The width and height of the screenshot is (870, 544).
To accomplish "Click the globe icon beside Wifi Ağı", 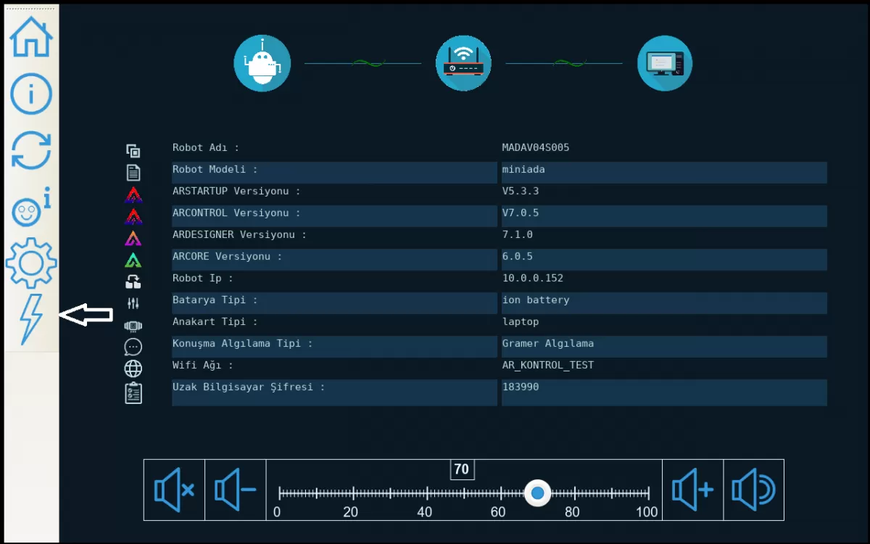I will click(133, 368).
